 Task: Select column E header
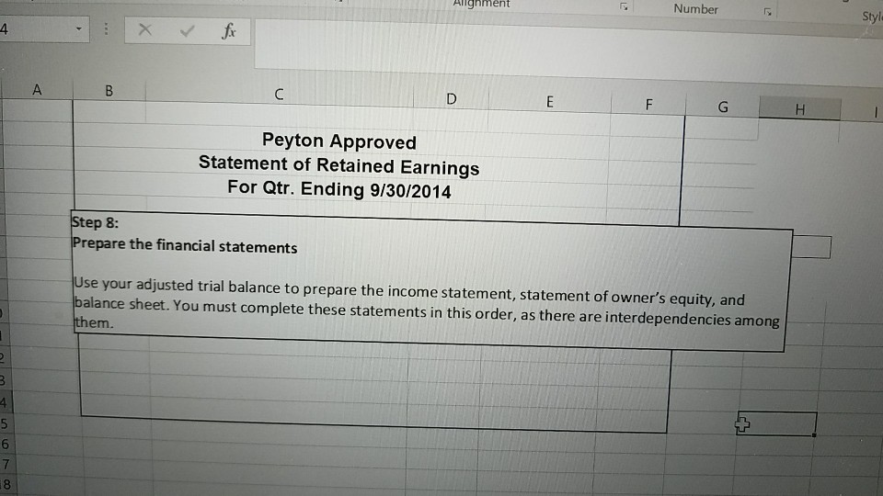coord(550,102)
